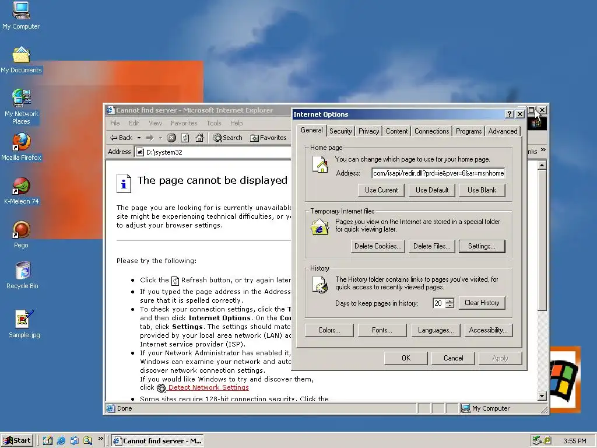
Task: Expand the Forward button history dropdown arrow
Action: (160, 138)
